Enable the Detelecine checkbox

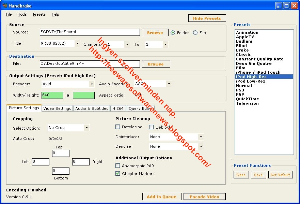[118, 127]
